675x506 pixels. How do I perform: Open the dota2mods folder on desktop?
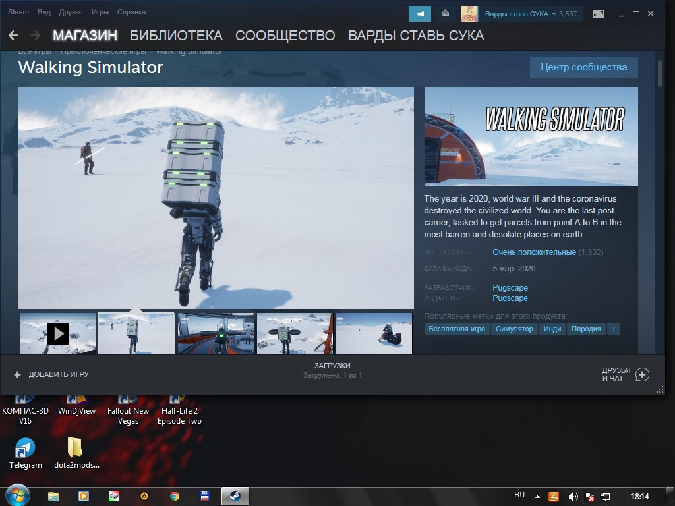(76, 453)
